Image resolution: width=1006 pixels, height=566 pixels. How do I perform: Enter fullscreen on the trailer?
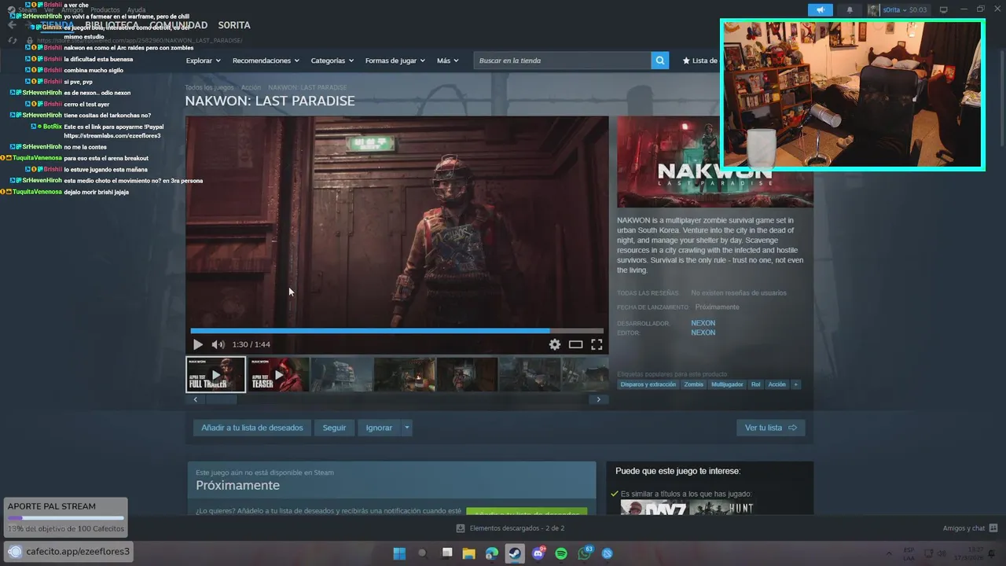(x=597, y=344)
